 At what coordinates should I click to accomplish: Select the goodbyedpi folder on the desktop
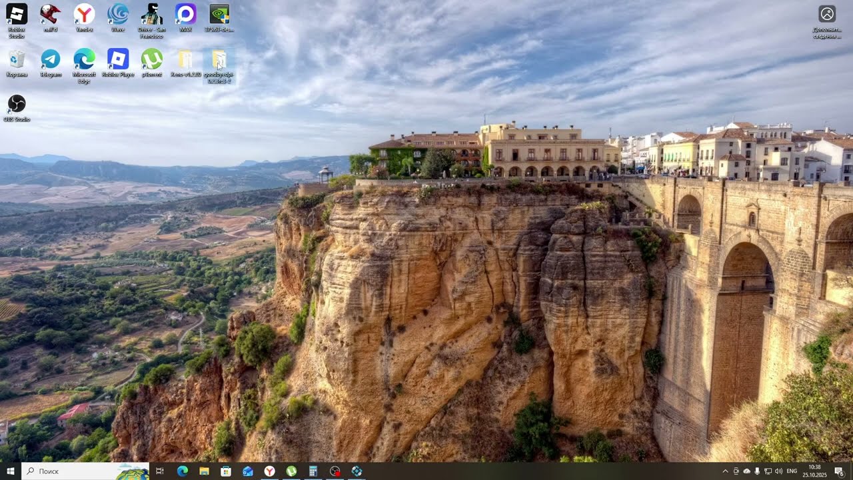(219, 66)
